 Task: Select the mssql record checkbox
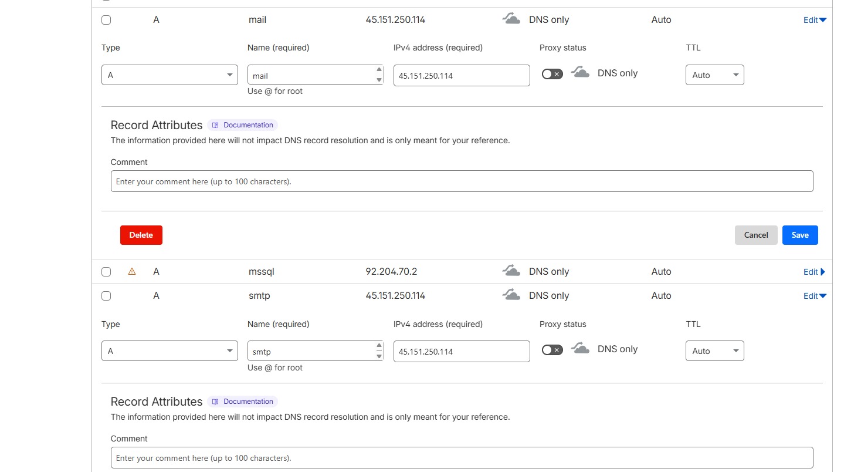(x=106, y=272)
